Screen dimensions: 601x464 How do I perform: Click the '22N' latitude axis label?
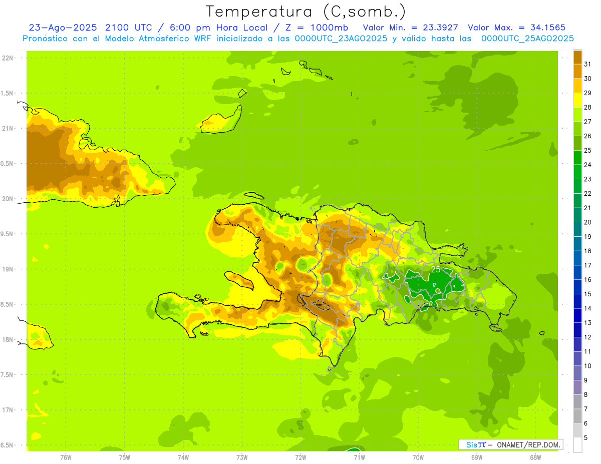click(x=9, y=58)
